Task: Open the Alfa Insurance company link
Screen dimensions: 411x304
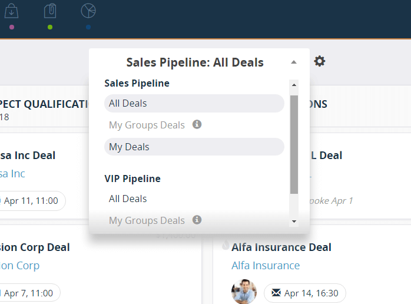Action: [x=266, y=266]
